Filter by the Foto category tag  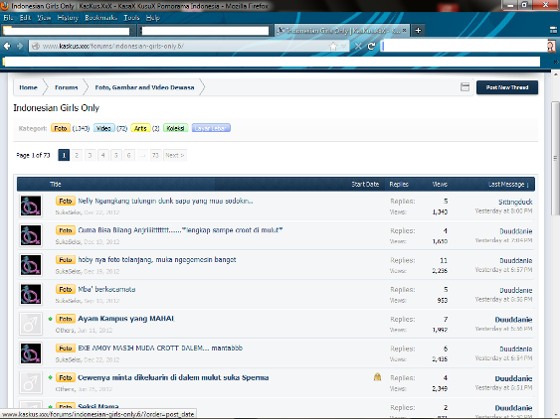(61, 128)
